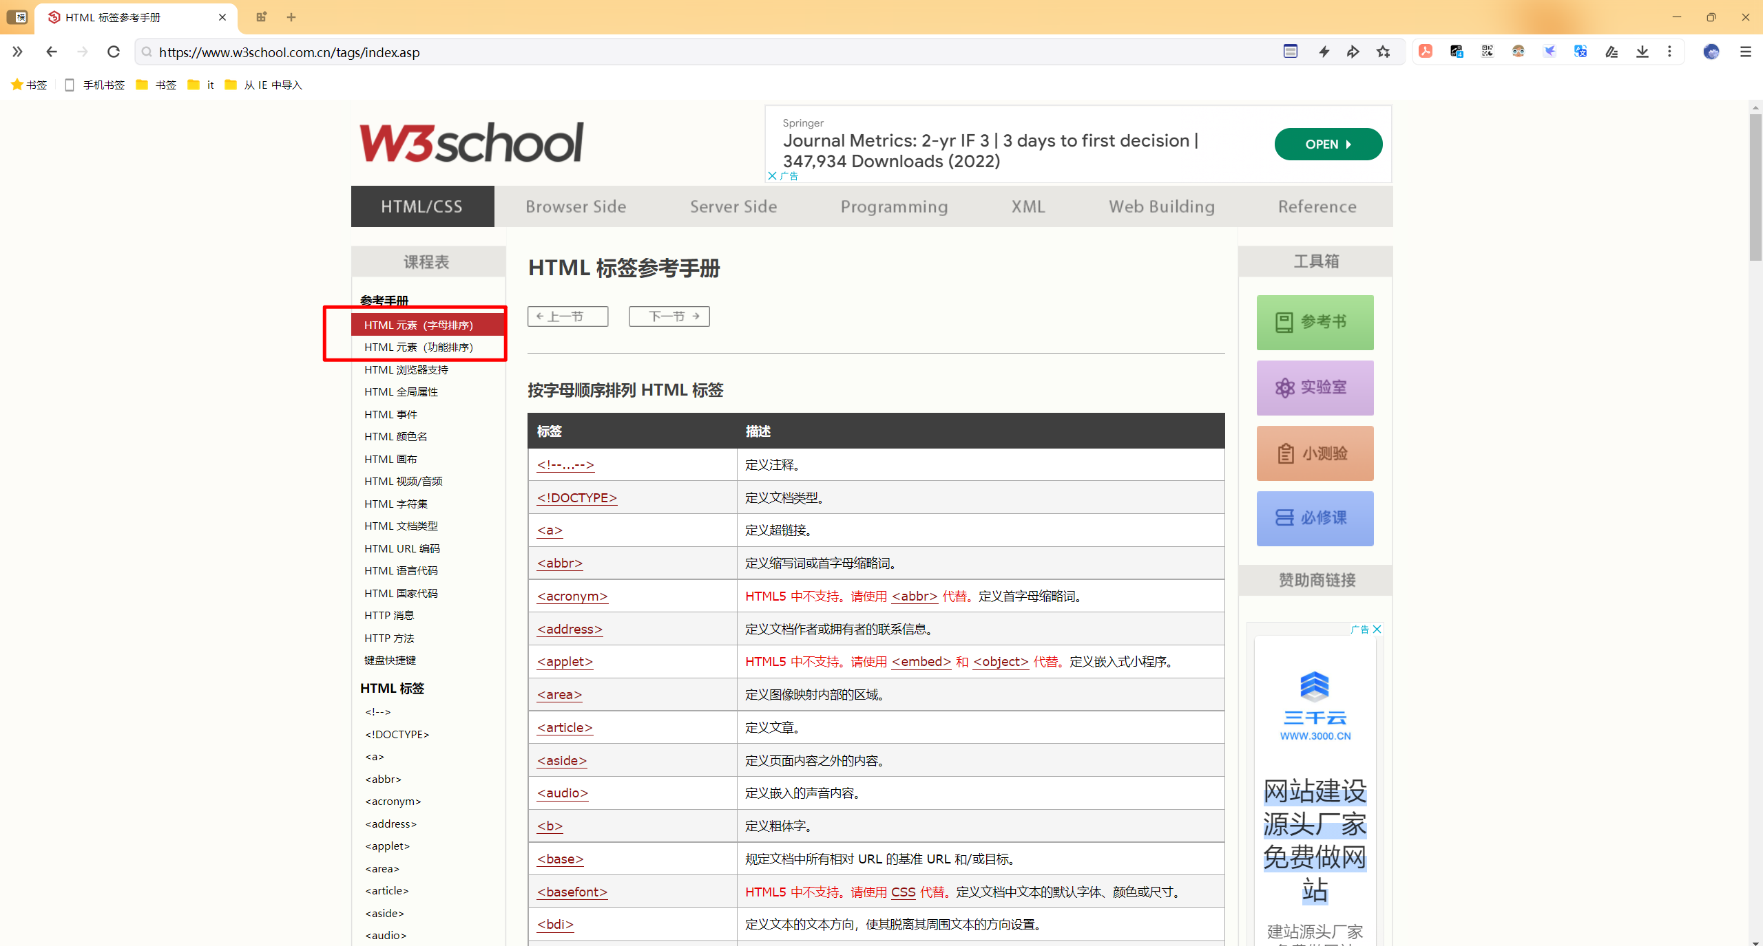Click the QR code extension icon
The image size is (1763, 946).
(x=1488, y=52)
